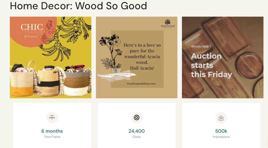Click the woodsogoodshop.com link text
Viewport: 268px width, 148px height.
coord(141,84)
